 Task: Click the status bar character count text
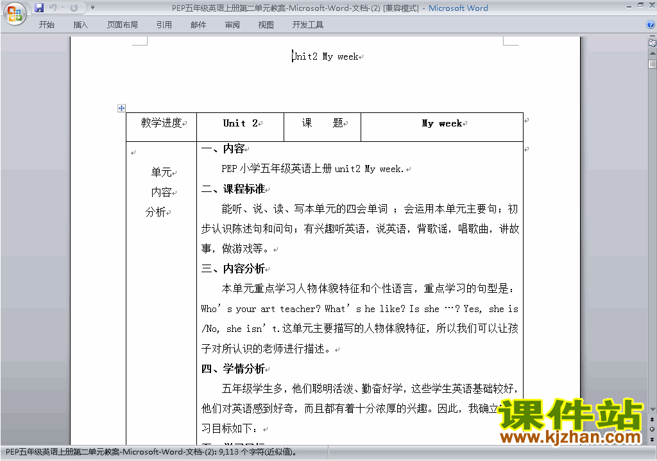pyautogui.click(x=151, y=452)
